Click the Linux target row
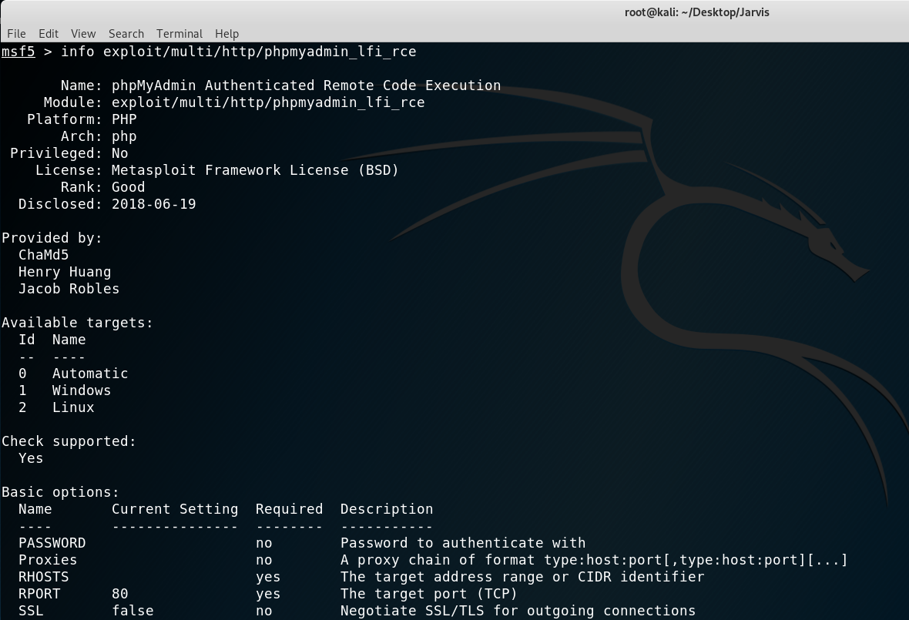This screenshot has width=909, height=620. [x=56, y=407]
